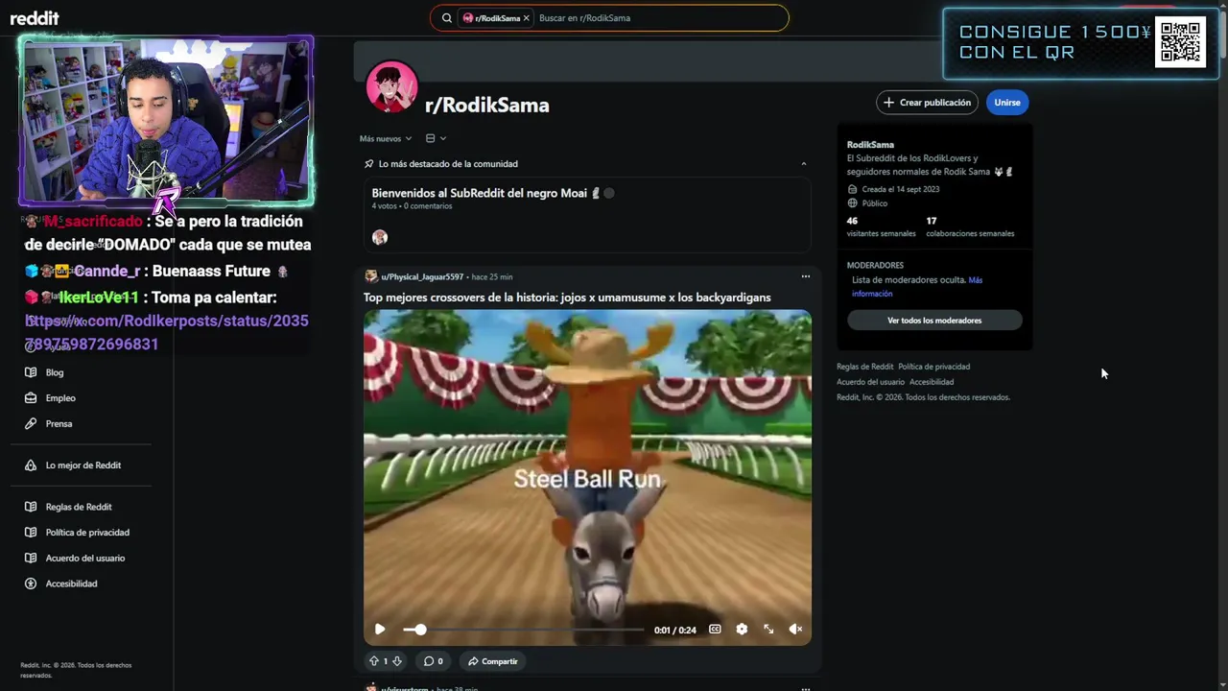Upvote the jojos crossover post
Screen dimensions: 1228x691
[374, 661]
